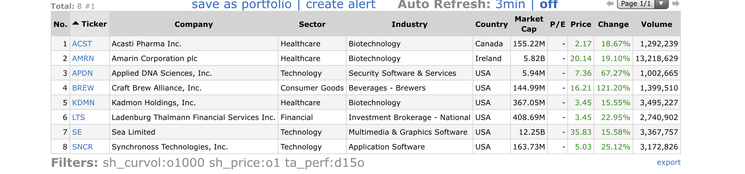Set auto refresh to 3min
Viewport: 745px width, 174px height.
[x=511, y=5]
